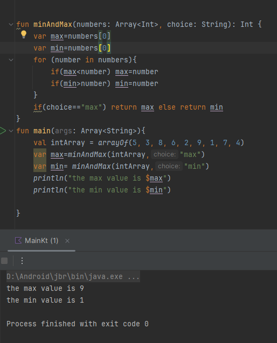Expand the java.exe command line output
The image size is (277, 343).
point(73,276)
